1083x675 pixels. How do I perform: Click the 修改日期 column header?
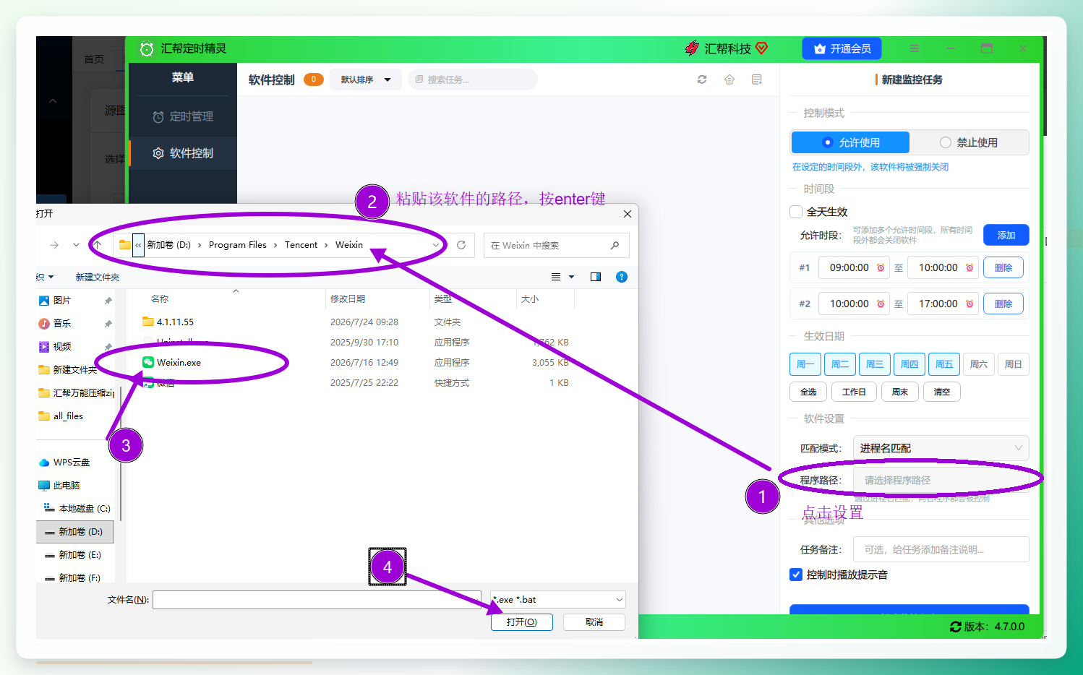(348, 299)
